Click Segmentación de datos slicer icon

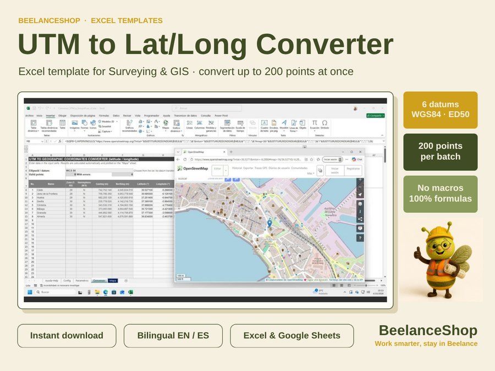click(x=227, y=126)
